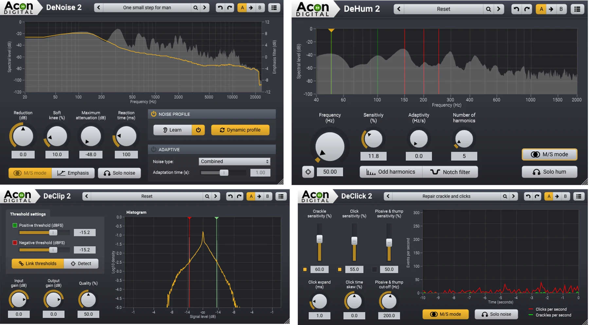Screen dimensions: 589x325
Task: Search presets in DeClick 2
Action: click(505, 196)
